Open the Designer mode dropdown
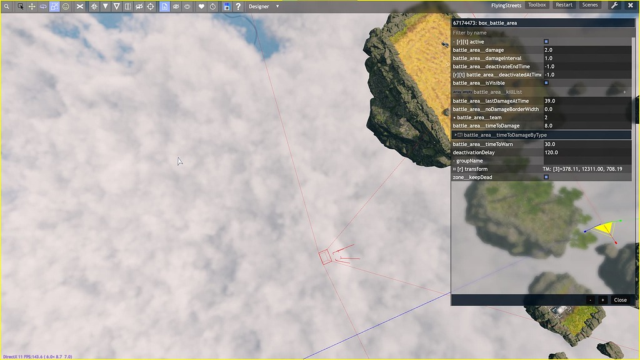 (261, 6)
